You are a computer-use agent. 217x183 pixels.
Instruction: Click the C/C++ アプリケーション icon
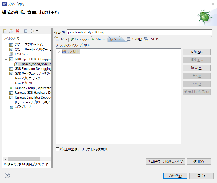pos(11,45)
